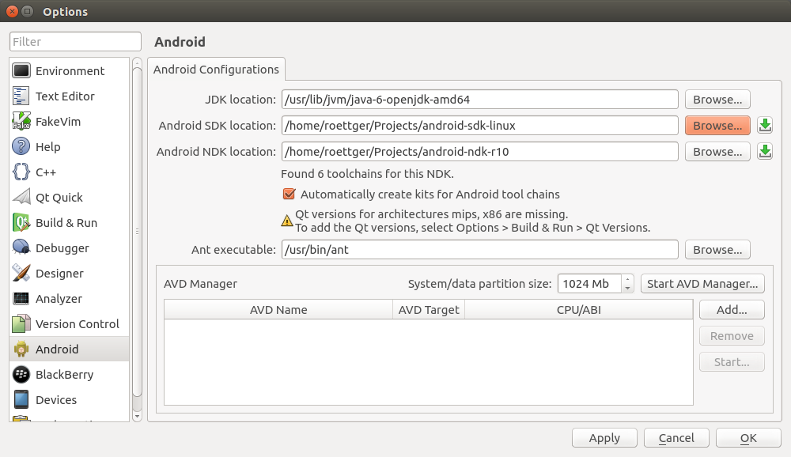The width and height of the screenshot is (791, 457).
Task: Select the Build & Run icon
Action: point(21,222)
